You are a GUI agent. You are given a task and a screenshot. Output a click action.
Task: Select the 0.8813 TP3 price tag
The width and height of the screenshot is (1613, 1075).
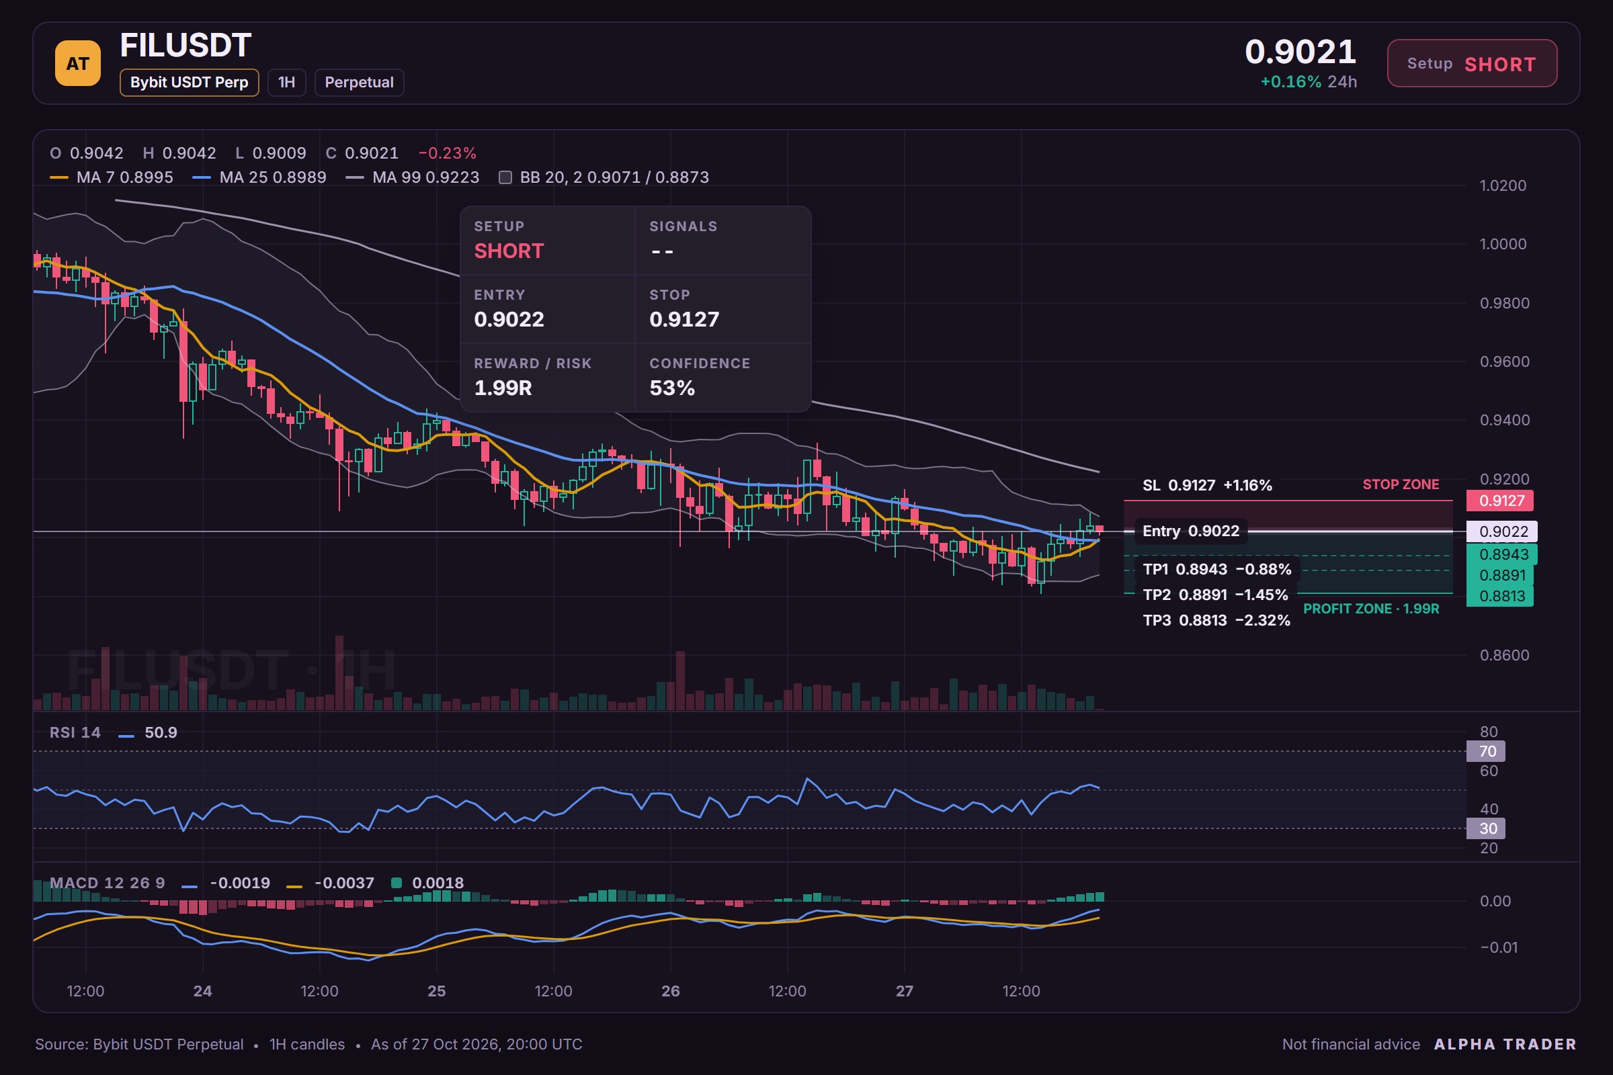click(1501, 596)
